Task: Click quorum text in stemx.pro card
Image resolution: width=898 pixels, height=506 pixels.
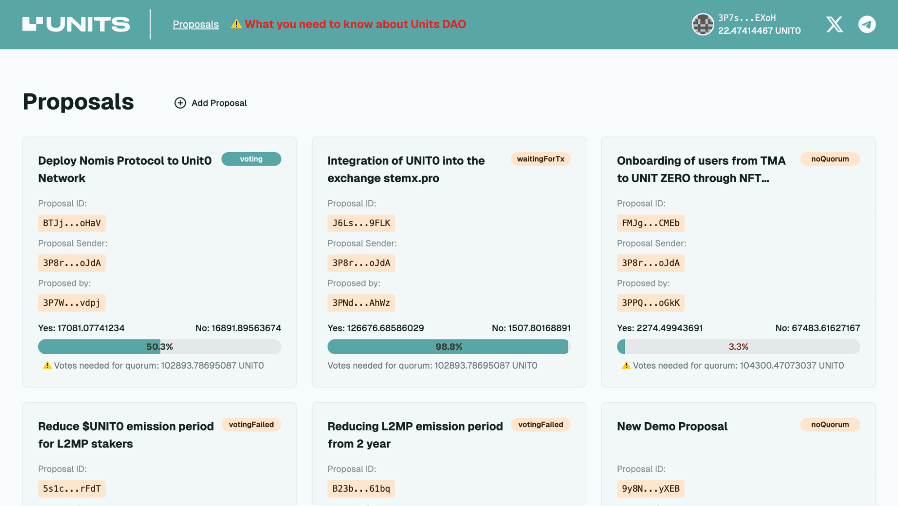Action: tap(432, 365)
